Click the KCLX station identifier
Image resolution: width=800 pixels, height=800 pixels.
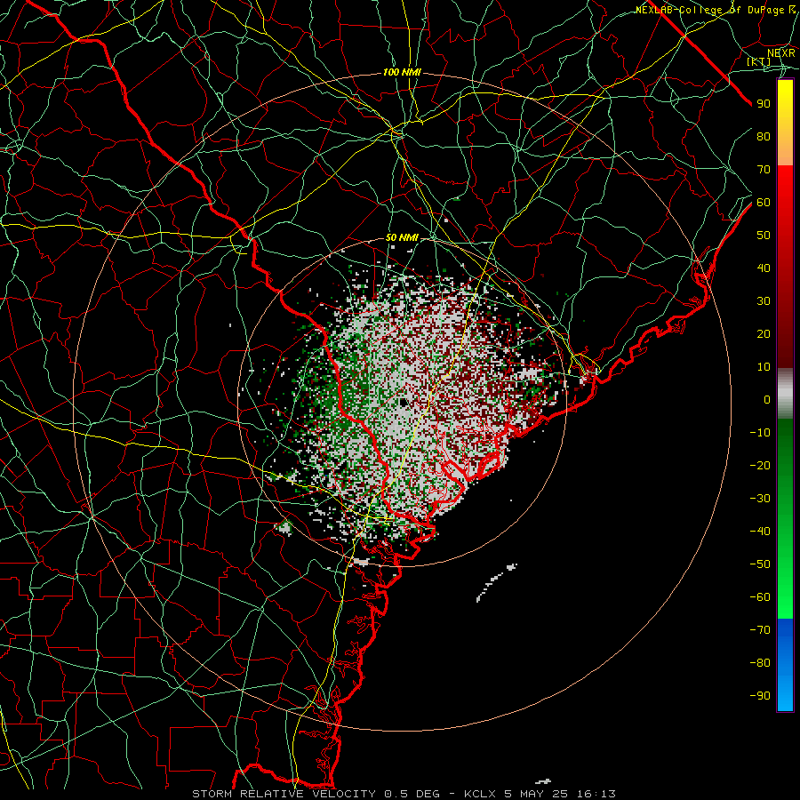480,794
